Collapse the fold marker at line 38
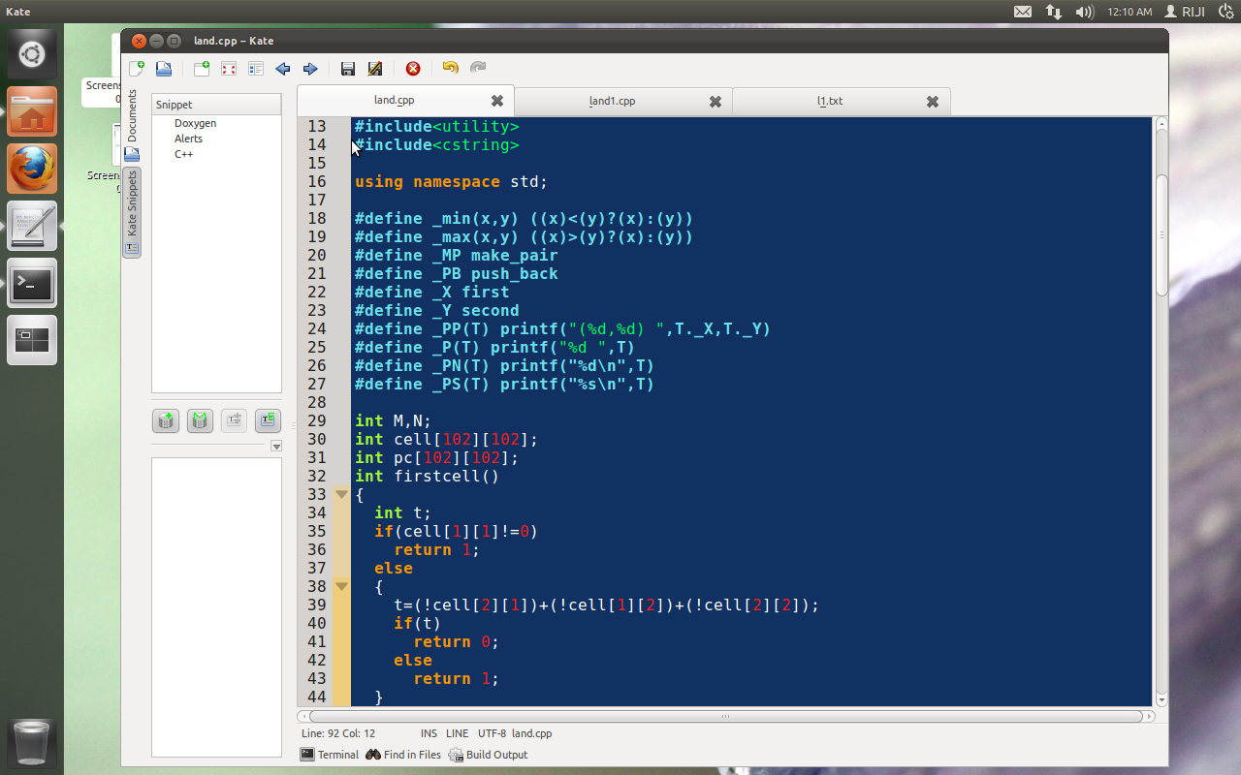The height and width of the screenshot is (775, 1241). click(x=341, y=586)
